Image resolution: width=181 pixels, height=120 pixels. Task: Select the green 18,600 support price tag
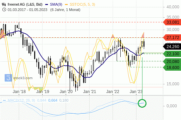pyautogui.click(x=172, y=67)
